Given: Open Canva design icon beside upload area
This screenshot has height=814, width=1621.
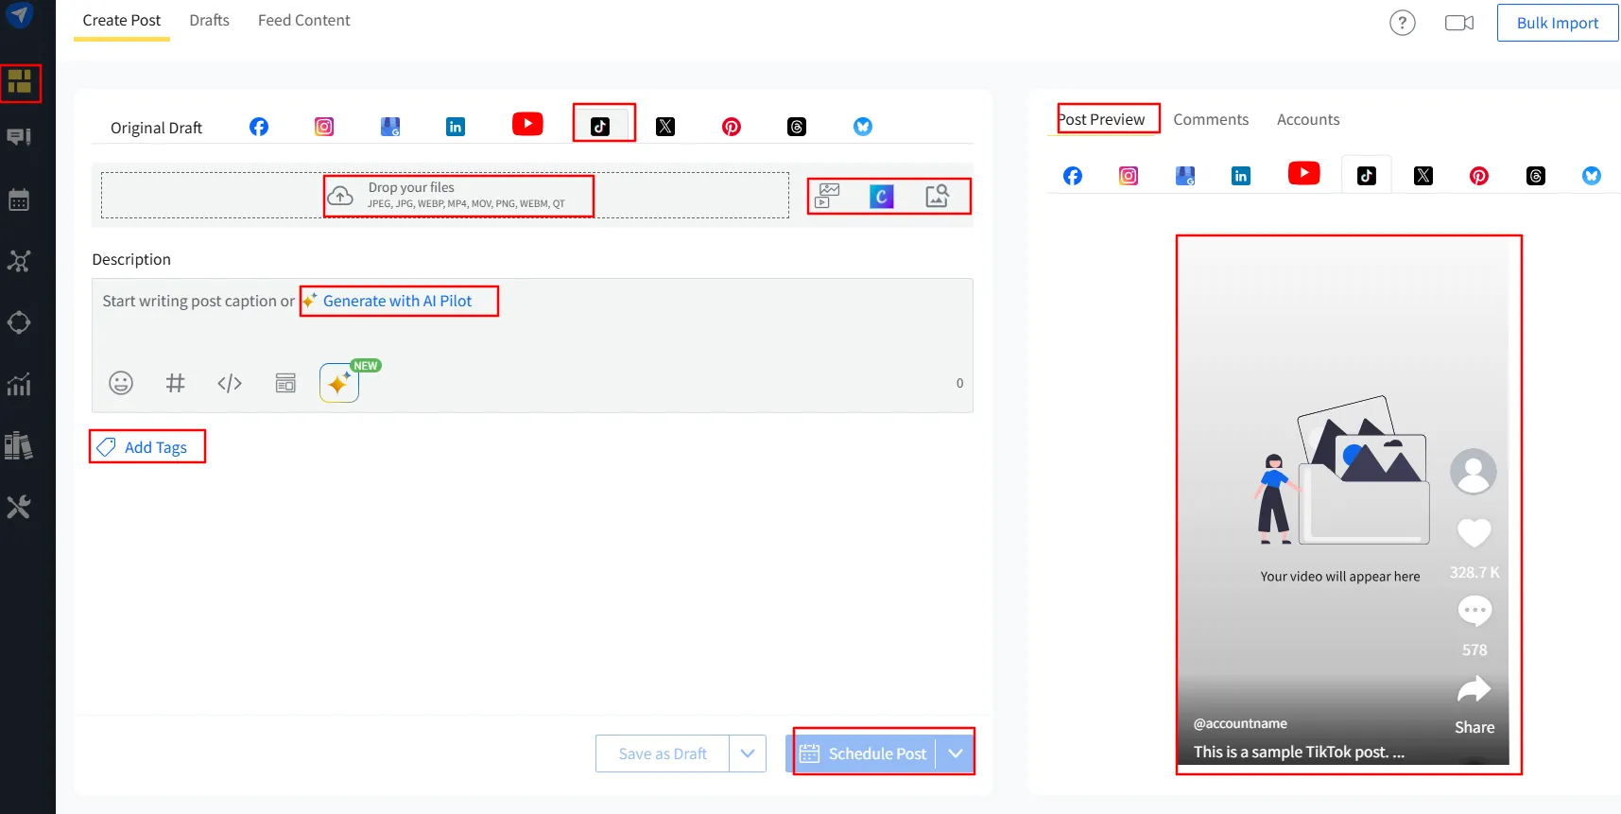Looking at the screenshot, I should click(x=882, y=196).
